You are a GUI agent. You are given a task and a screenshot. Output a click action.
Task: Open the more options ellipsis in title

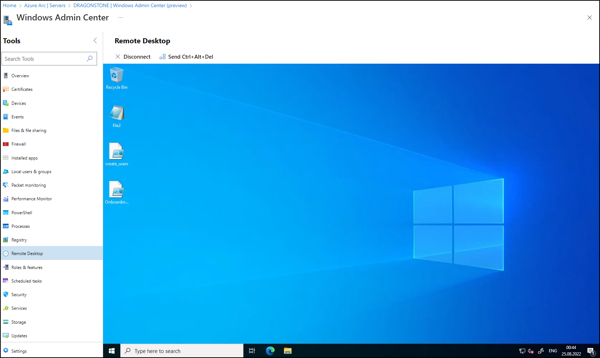120,18
